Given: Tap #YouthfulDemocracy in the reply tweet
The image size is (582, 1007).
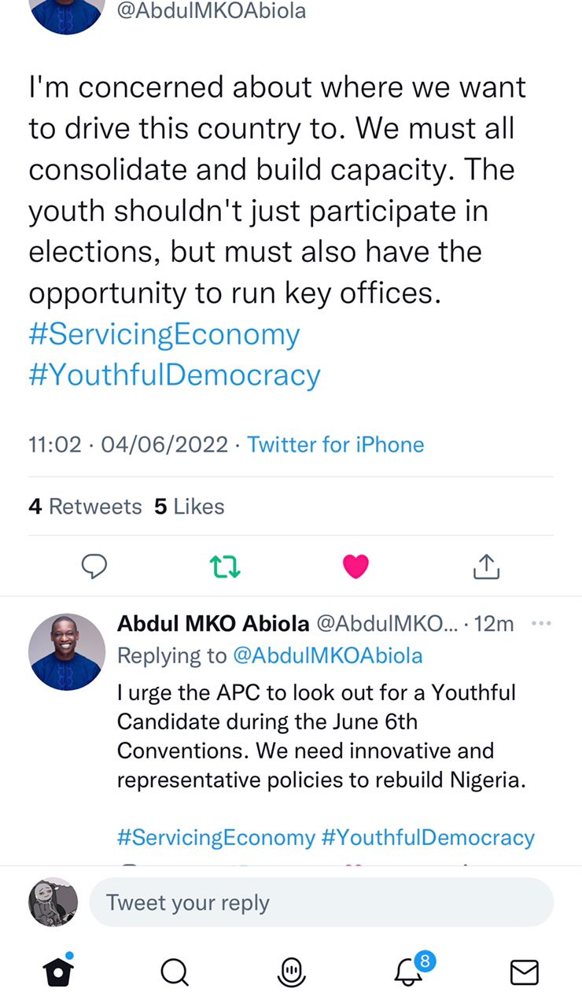Looking at the screenshot, I should (x=428, y=837).
